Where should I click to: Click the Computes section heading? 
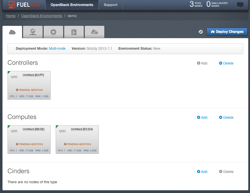coord(22,117)
